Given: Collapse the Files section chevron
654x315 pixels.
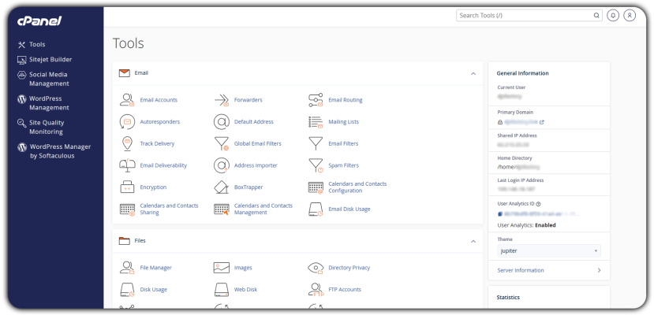Looking at the screenshot, I should click(x=473, y=241).
